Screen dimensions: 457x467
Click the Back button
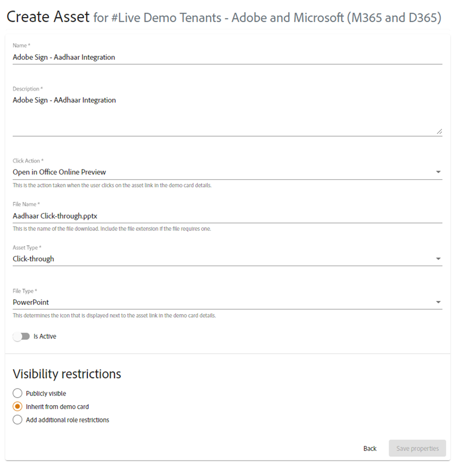click(x=370, y=449)
